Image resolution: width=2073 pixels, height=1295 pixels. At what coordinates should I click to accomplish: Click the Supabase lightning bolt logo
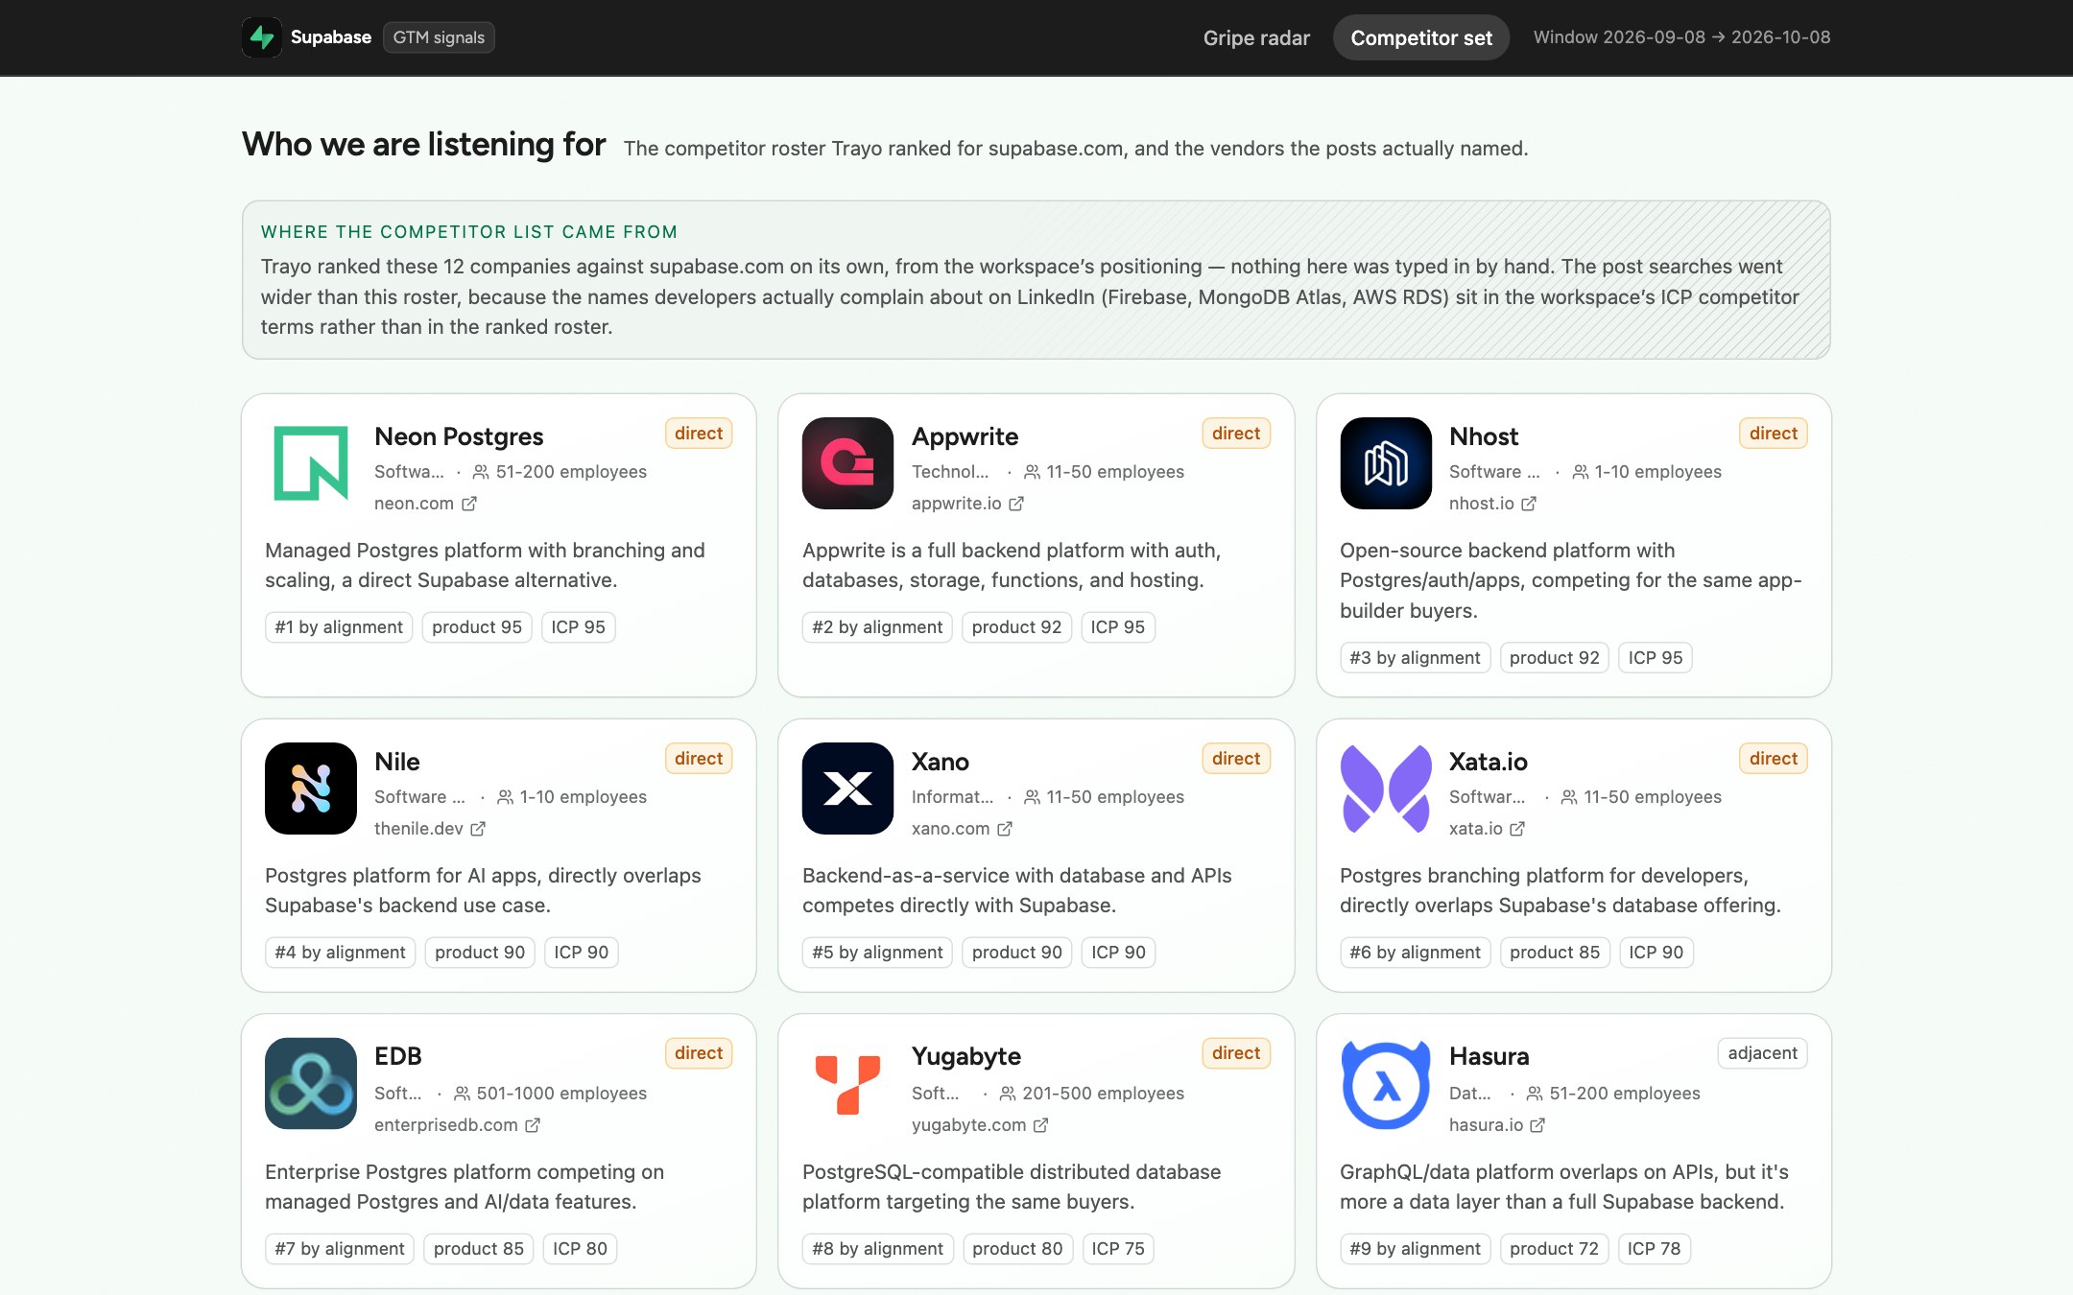click(x=262, y=37)
